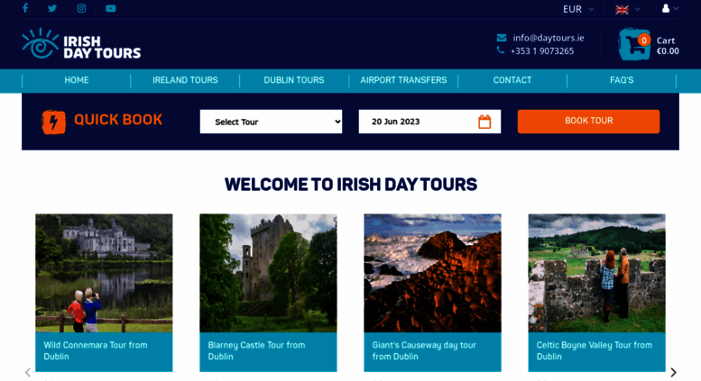Open Wild Connemara Tour from Dublin link
The width and height of the screenshot is (701, 381).
pos(96,350)
